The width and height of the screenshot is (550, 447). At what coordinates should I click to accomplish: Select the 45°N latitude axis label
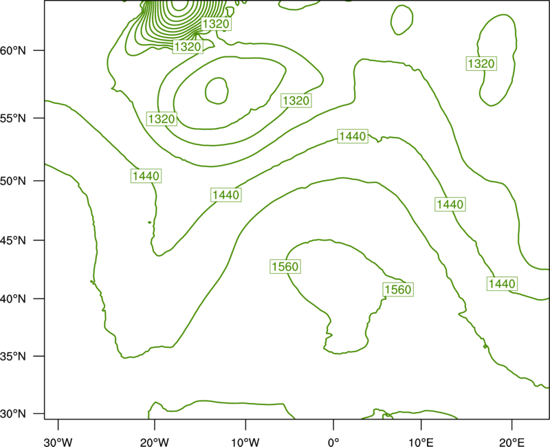click(13, 240)
